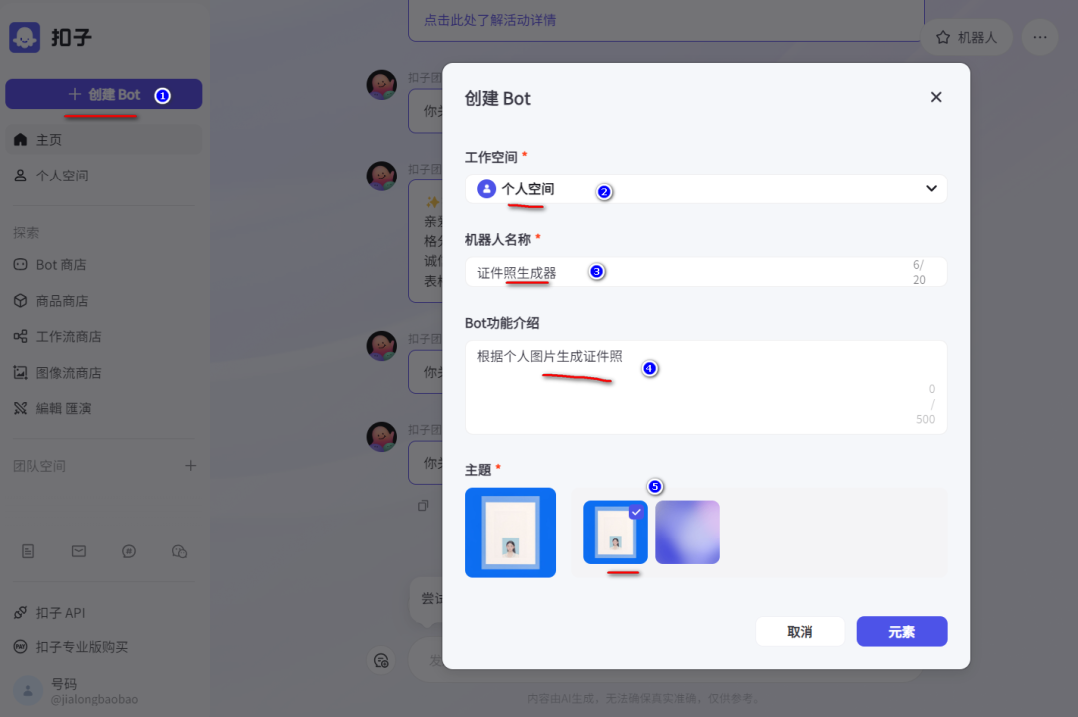This screenshot has height=717, width=1078.
Task: Click the person icon beside 个人空间
Action: coord(21,176)
